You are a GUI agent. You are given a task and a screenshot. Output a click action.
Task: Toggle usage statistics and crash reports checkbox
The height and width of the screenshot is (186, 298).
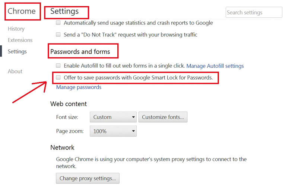tap(58, 23)
